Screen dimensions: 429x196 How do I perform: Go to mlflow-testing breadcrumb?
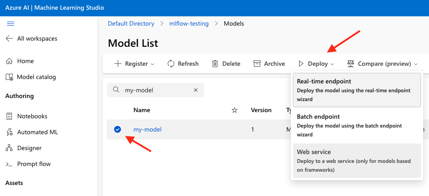coord(189,23)
